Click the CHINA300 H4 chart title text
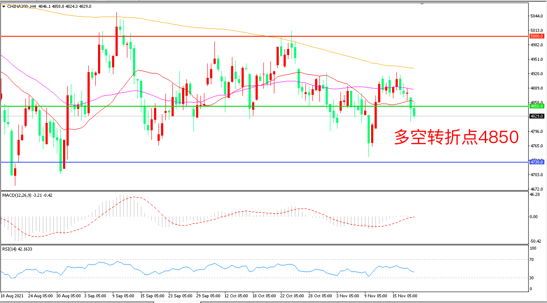Image resolution: width=547 pixels, height=303 pixels. click(x=27, y=7)
